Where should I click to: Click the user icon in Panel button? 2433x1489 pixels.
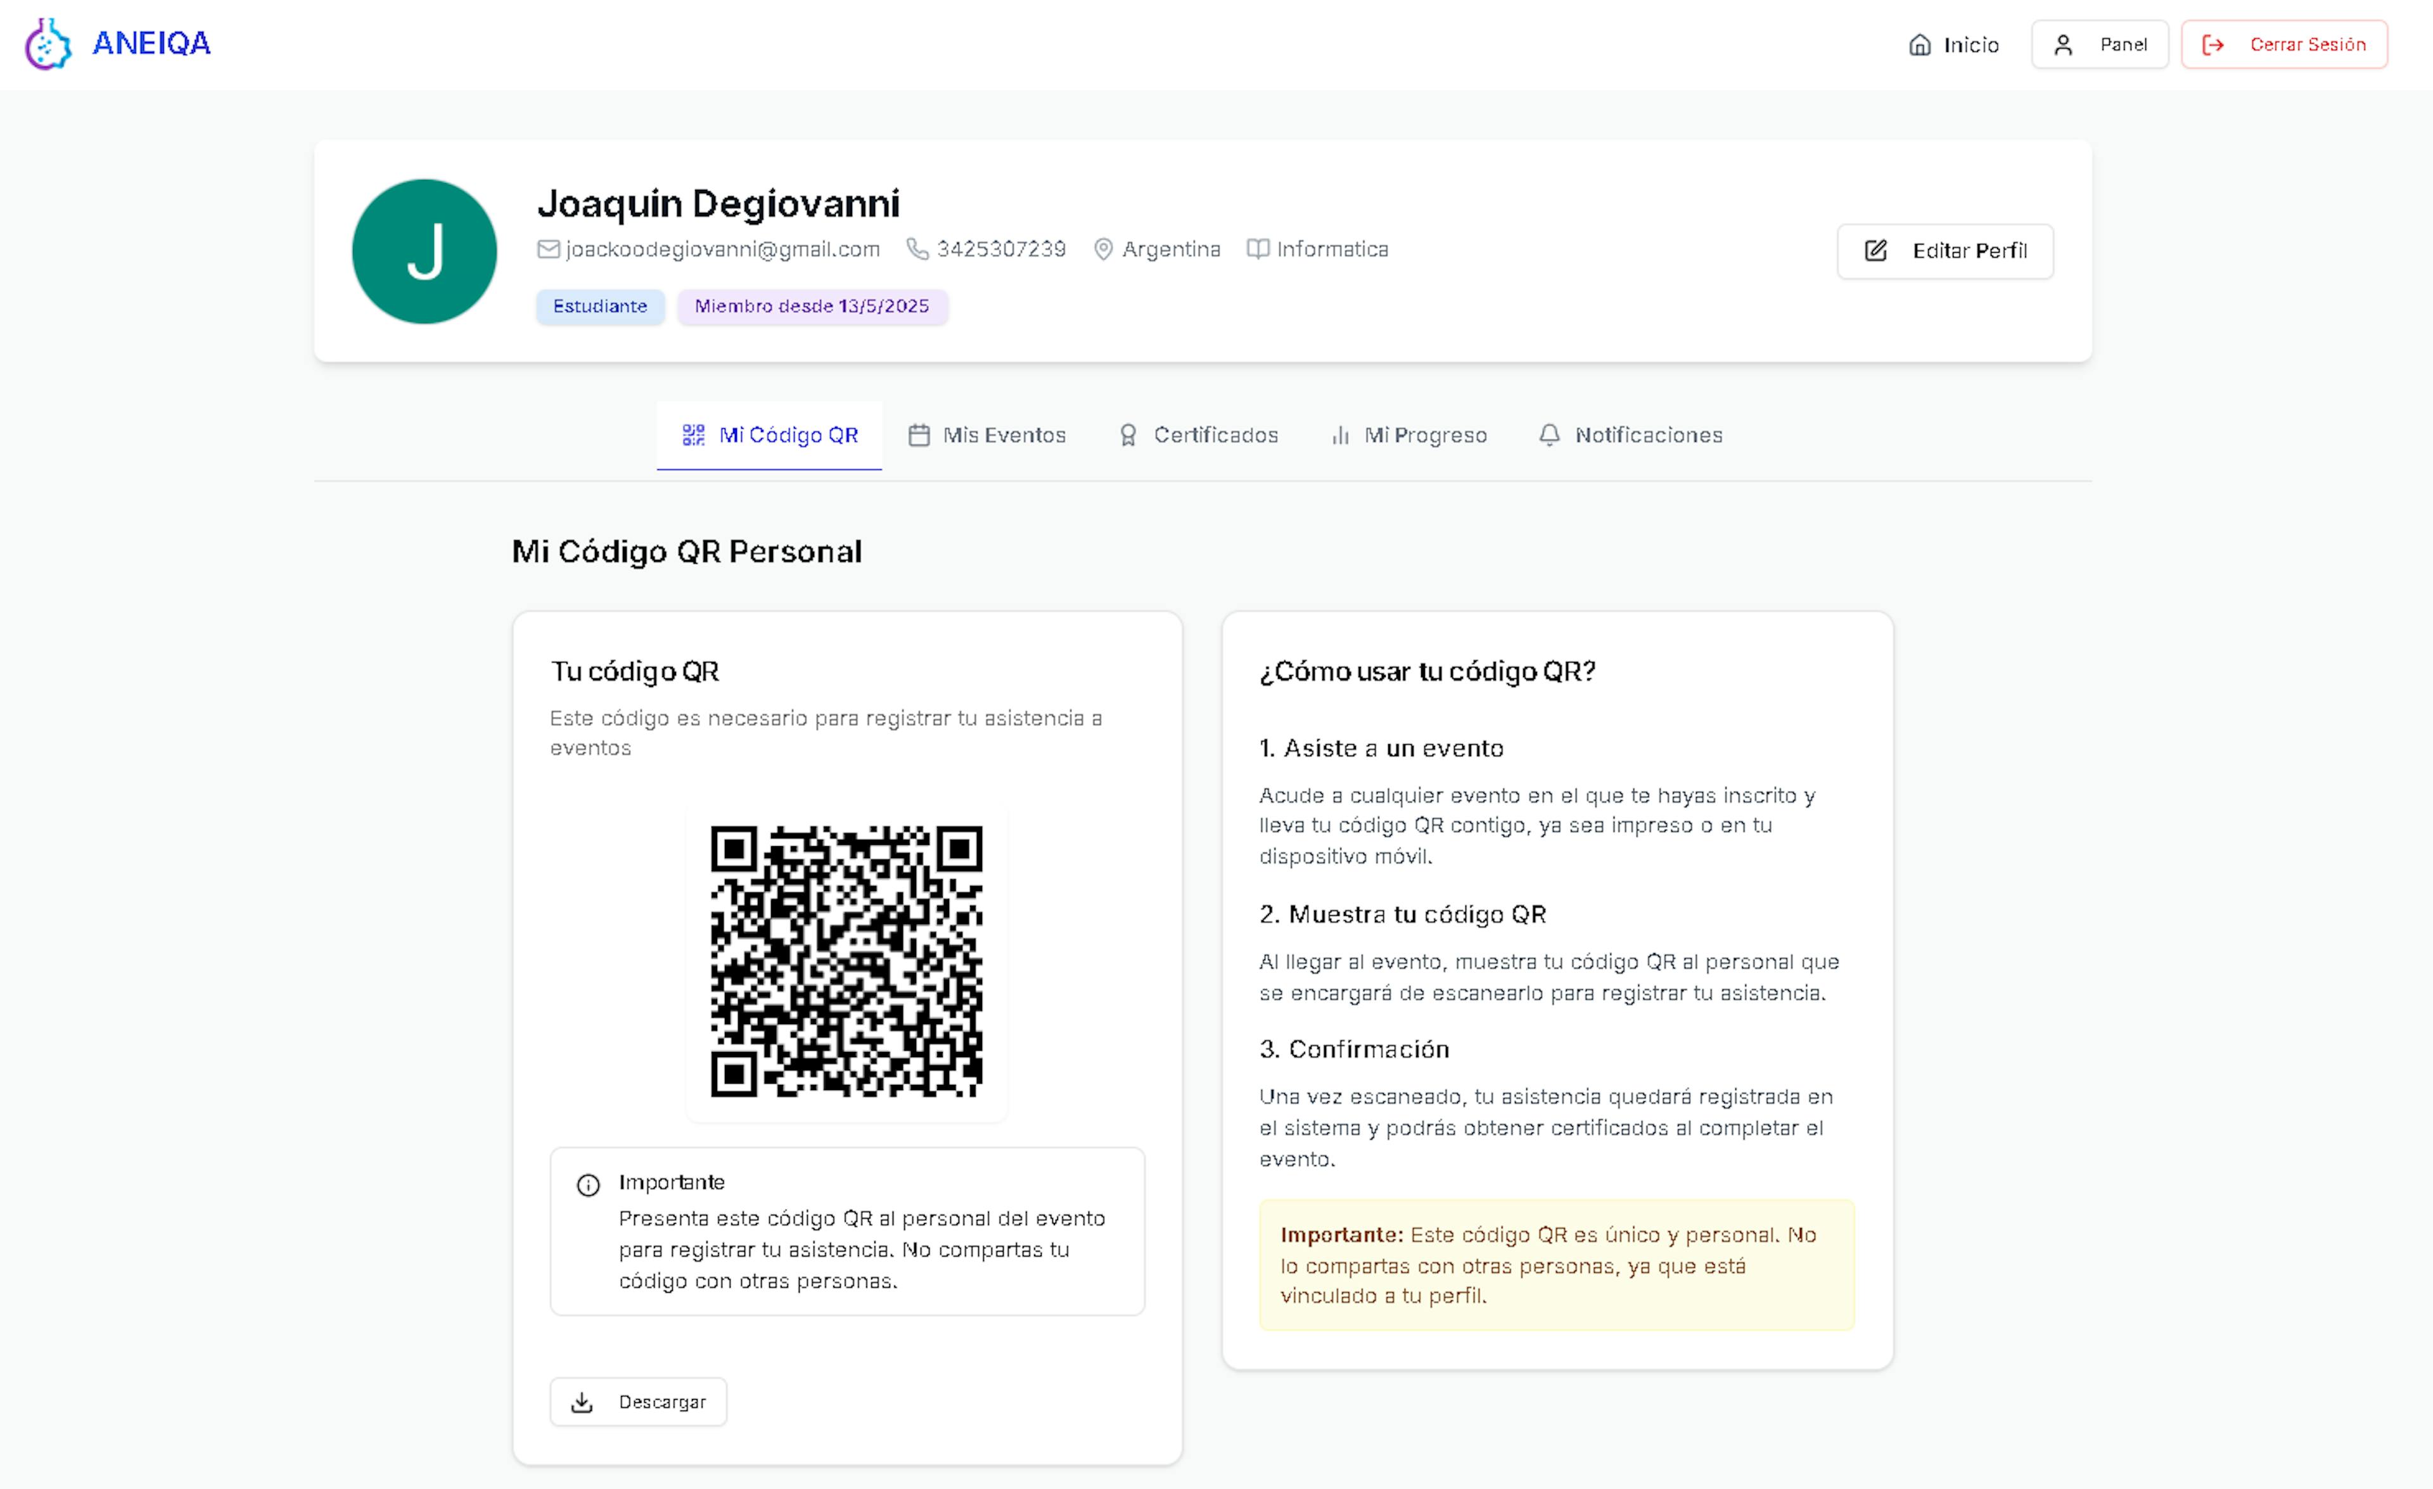[2063, 46]
